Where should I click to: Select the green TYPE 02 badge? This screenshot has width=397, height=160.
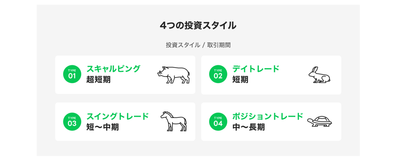[x=218, y=74]
